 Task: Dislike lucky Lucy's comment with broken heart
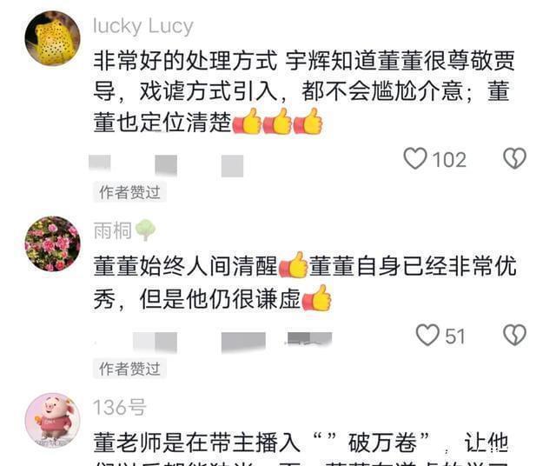point(515,158)
